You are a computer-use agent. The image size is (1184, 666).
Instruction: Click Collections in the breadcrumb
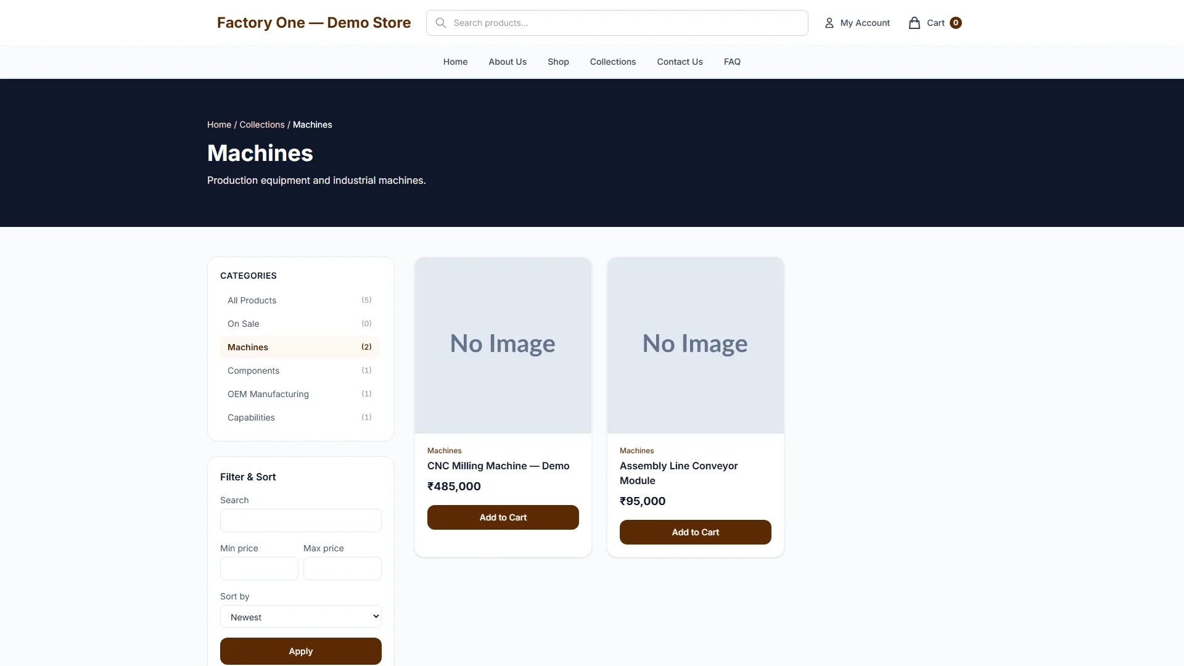tap(261, 125)
